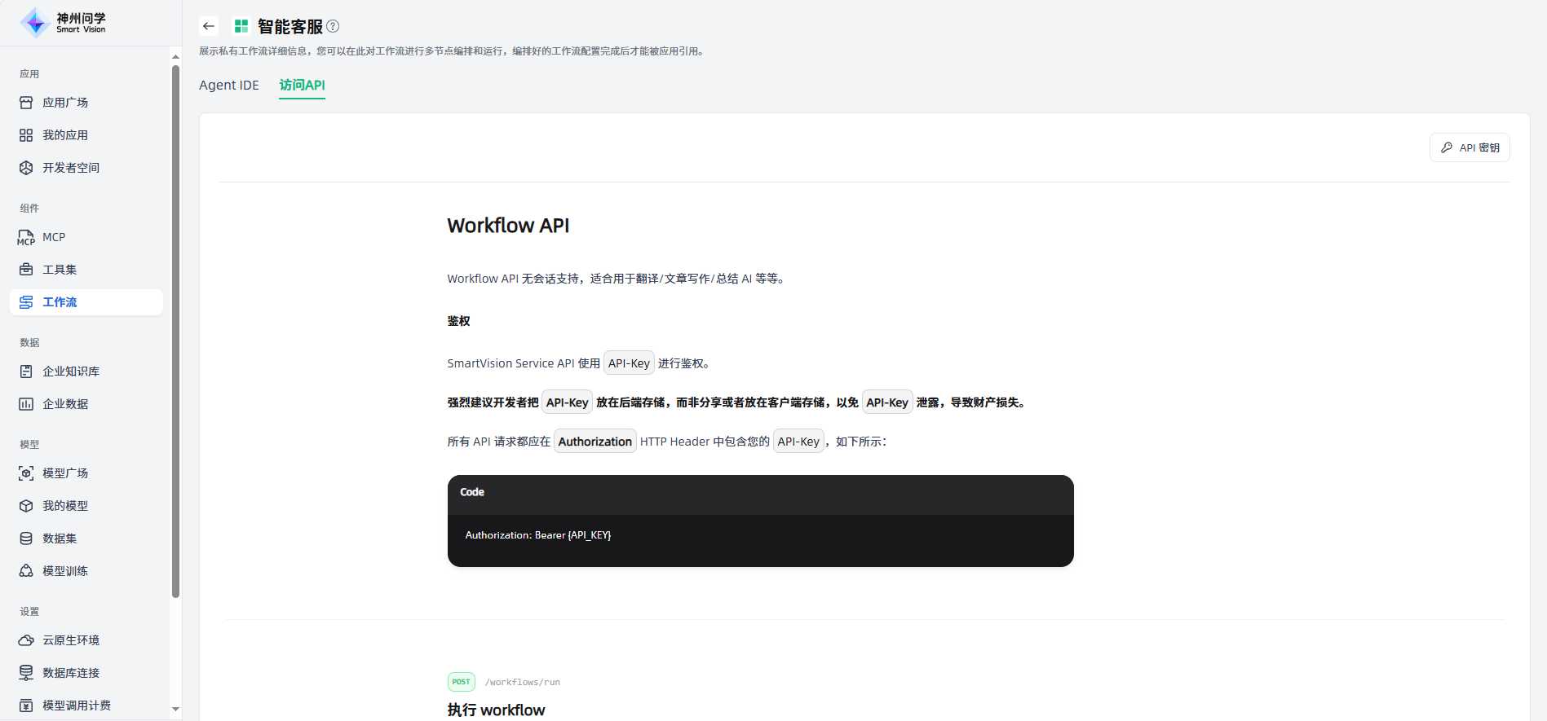Click the 神州问学 Smart Vision logo

click(x=64, y=23)
